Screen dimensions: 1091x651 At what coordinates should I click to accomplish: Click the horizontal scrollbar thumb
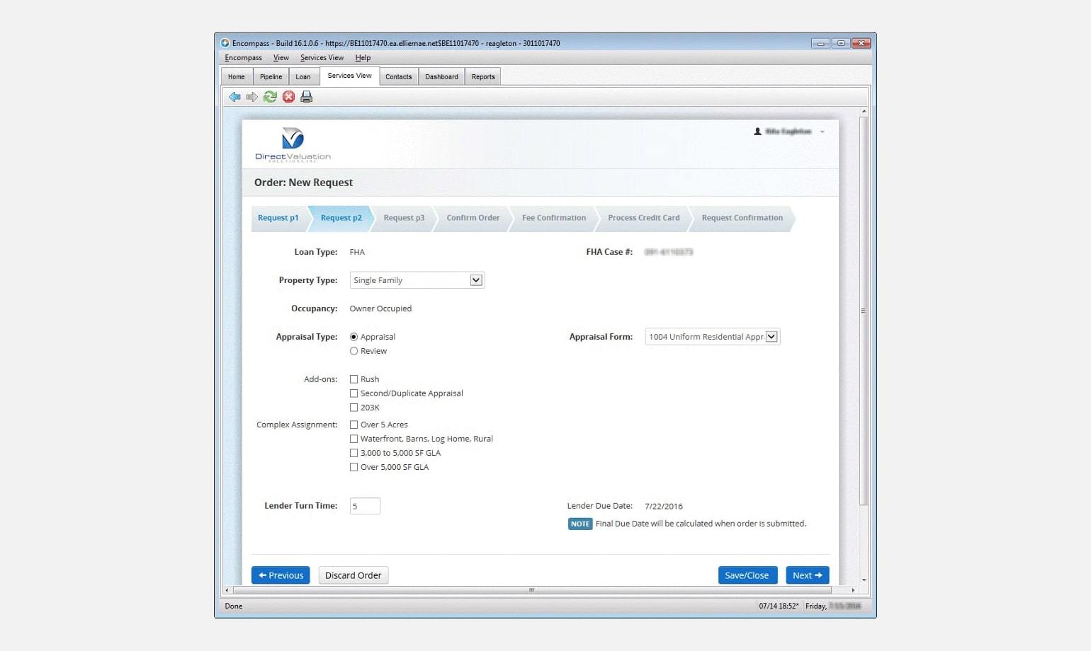tap(532, 590)
